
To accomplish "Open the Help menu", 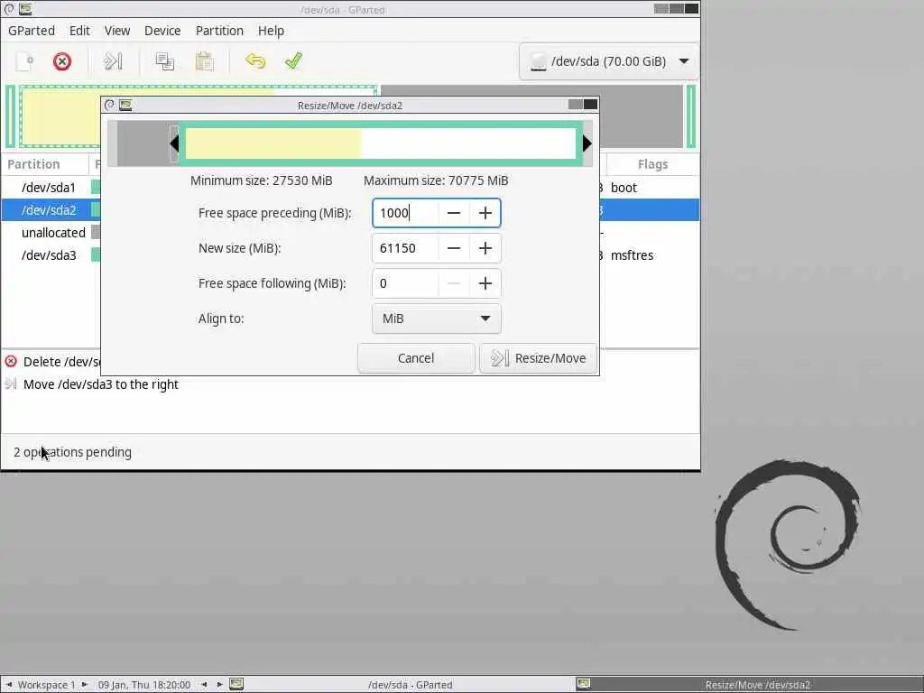I will click(x=271, y=31).
